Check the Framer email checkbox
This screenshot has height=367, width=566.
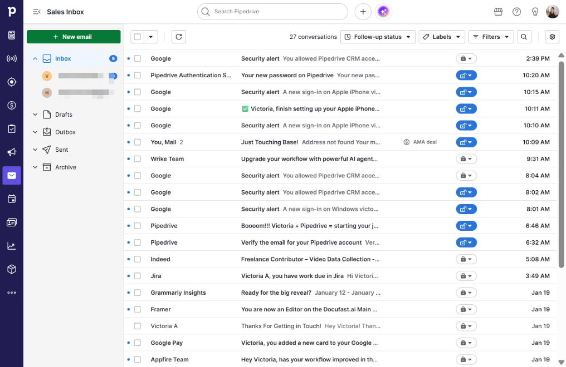(137, 309)
